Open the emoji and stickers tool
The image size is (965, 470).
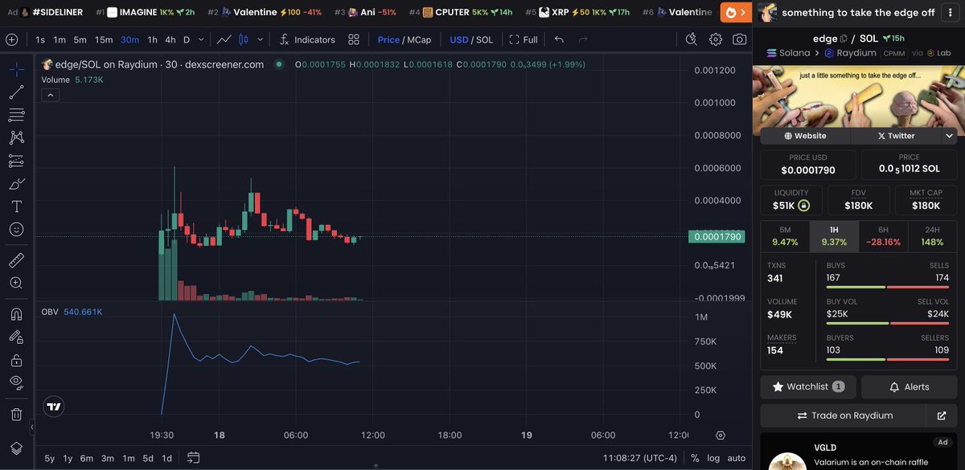(16, 230)
